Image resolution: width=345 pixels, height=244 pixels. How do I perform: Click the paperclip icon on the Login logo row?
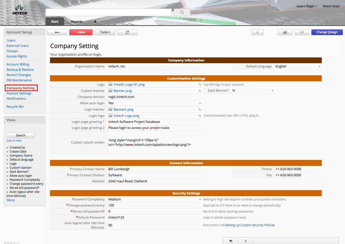[200, 116]
